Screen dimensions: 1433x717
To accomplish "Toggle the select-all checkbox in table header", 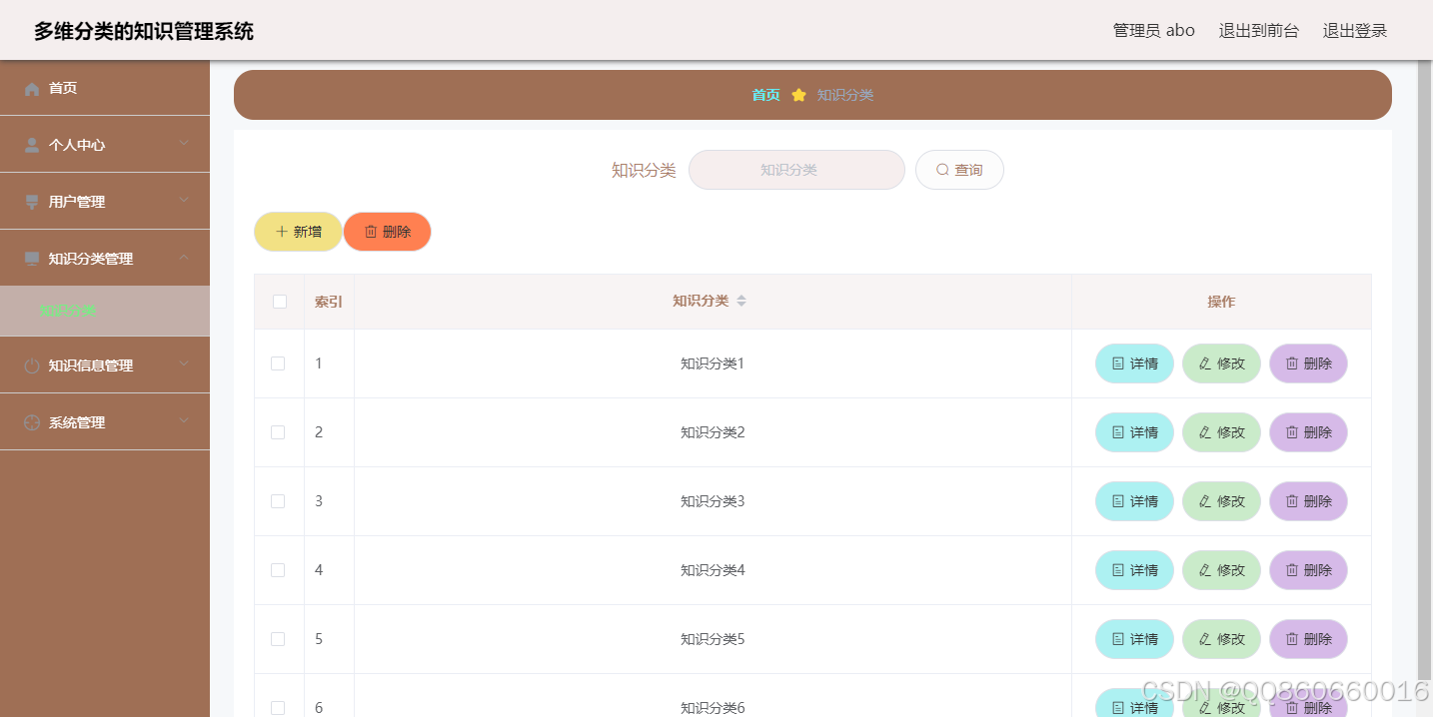I will tap(280, 302).
